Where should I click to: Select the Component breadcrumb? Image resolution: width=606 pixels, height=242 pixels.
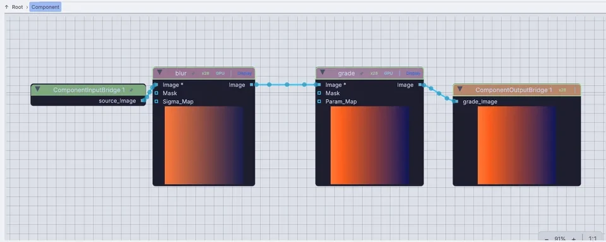coord(45,7)
